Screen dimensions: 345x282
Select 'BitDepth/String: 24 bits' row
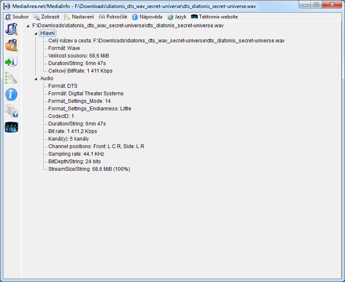pos(74,162)
